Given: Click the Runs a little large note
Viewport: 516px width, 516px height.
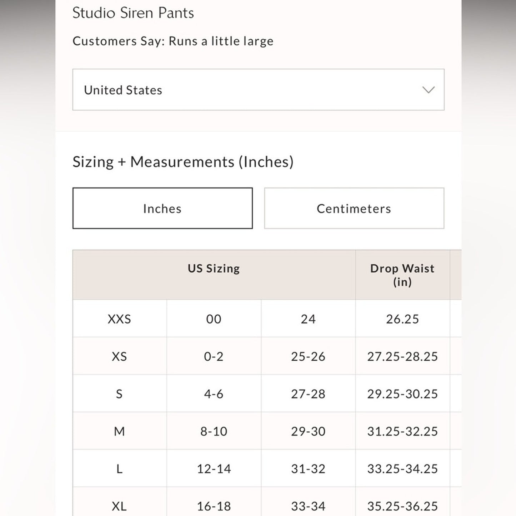Looking at the screenshot, I should 173,41.
